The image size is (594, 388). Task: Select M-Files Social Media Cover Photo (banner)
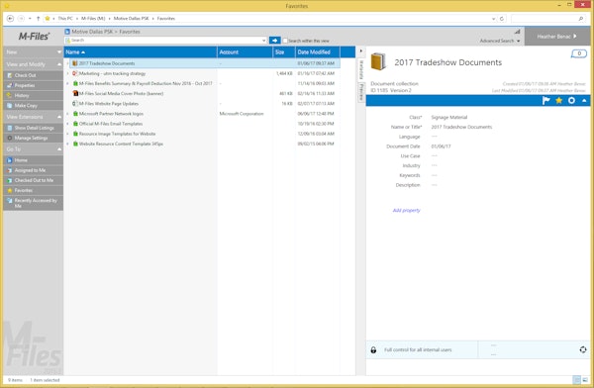coord(121,94)
